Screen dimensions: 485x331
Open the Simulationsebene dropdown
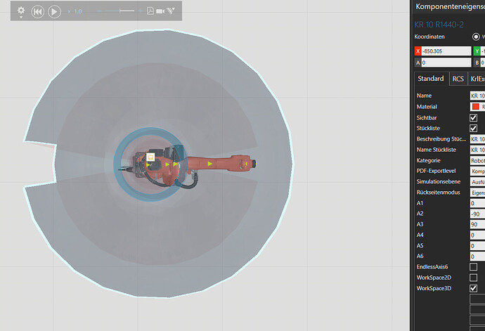point(477,181)
